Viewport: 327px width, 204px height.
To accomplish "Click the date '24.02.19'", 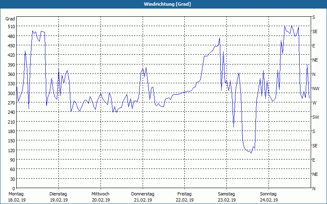I will (x=269, y=200).
